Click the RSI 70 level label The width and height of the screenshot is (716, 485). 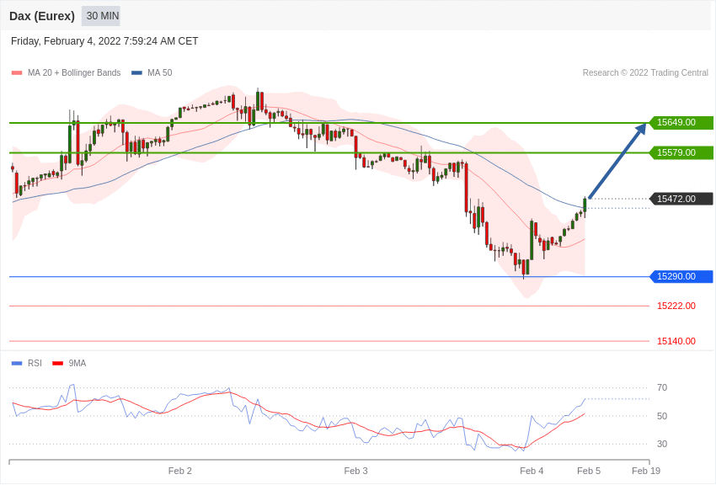click(662, 387)
